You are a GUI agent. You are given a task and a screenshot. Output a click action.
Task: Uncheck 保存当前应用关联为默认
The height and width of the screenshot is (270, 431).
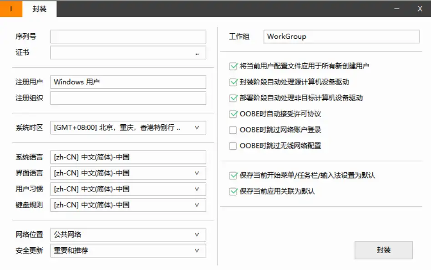point(233,192)
